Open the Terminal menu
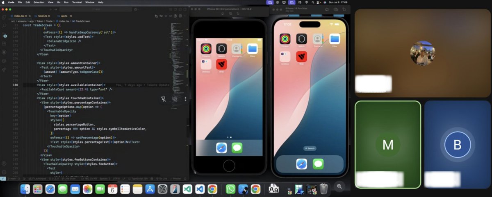 coord(77,2)
